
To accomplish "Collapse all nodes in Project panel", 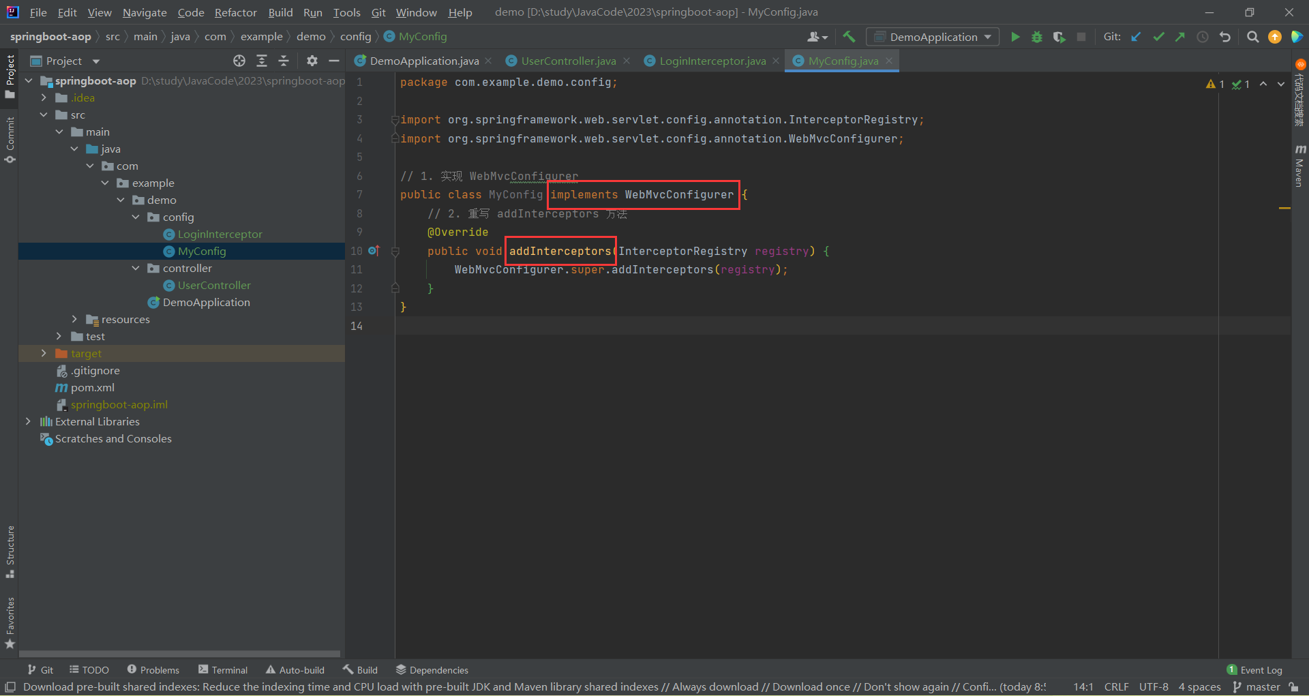I will [x=284, y=61].
